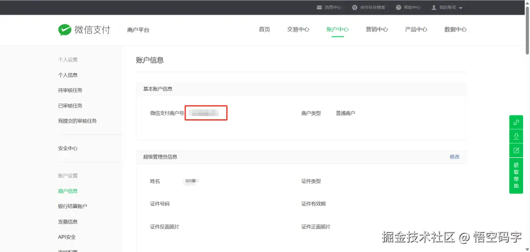530x252 pixels.
Task: Click the 姓名 label
Action: click(155, 181)
